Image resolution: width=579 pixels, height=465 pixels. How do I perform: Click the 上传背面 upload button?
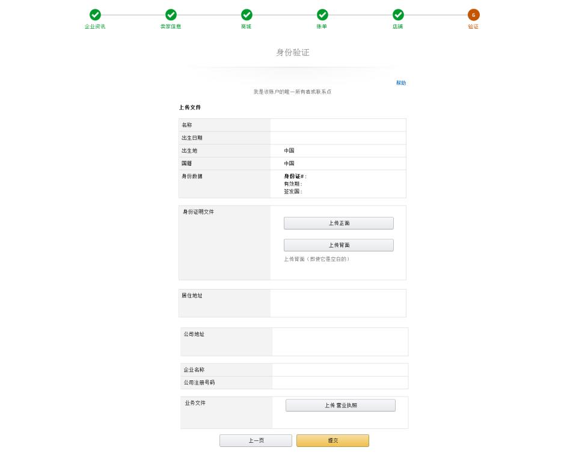click(x=338, y=245)
